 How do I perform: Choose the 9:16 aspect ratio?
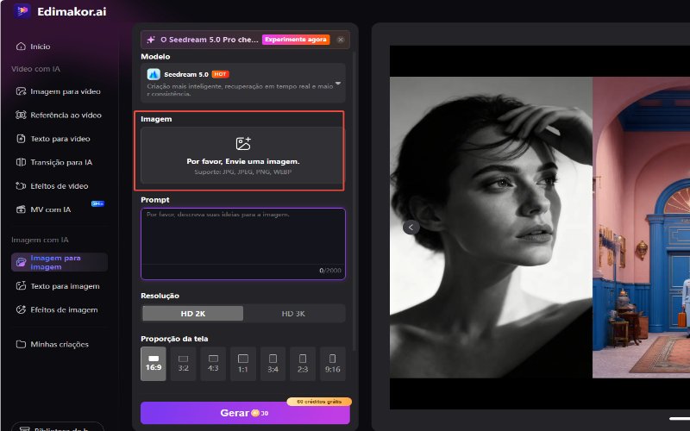(x=333, y=364)
